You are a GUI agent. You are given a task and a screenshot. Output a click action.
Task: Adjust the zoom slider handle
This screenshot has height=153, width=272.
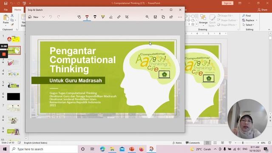pos(243,143)
